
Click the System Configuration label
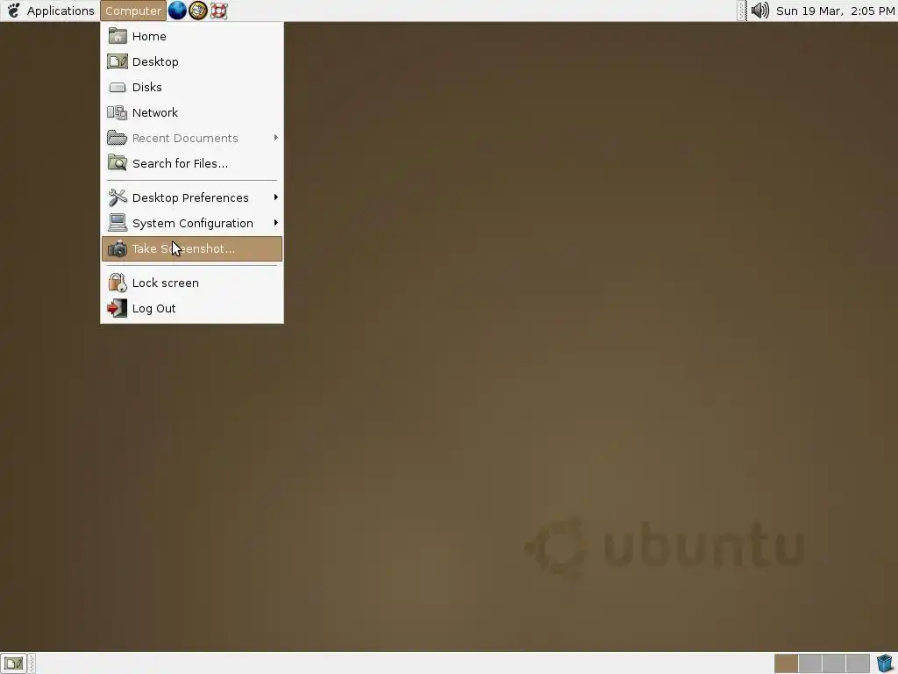[x=192, y=223]
